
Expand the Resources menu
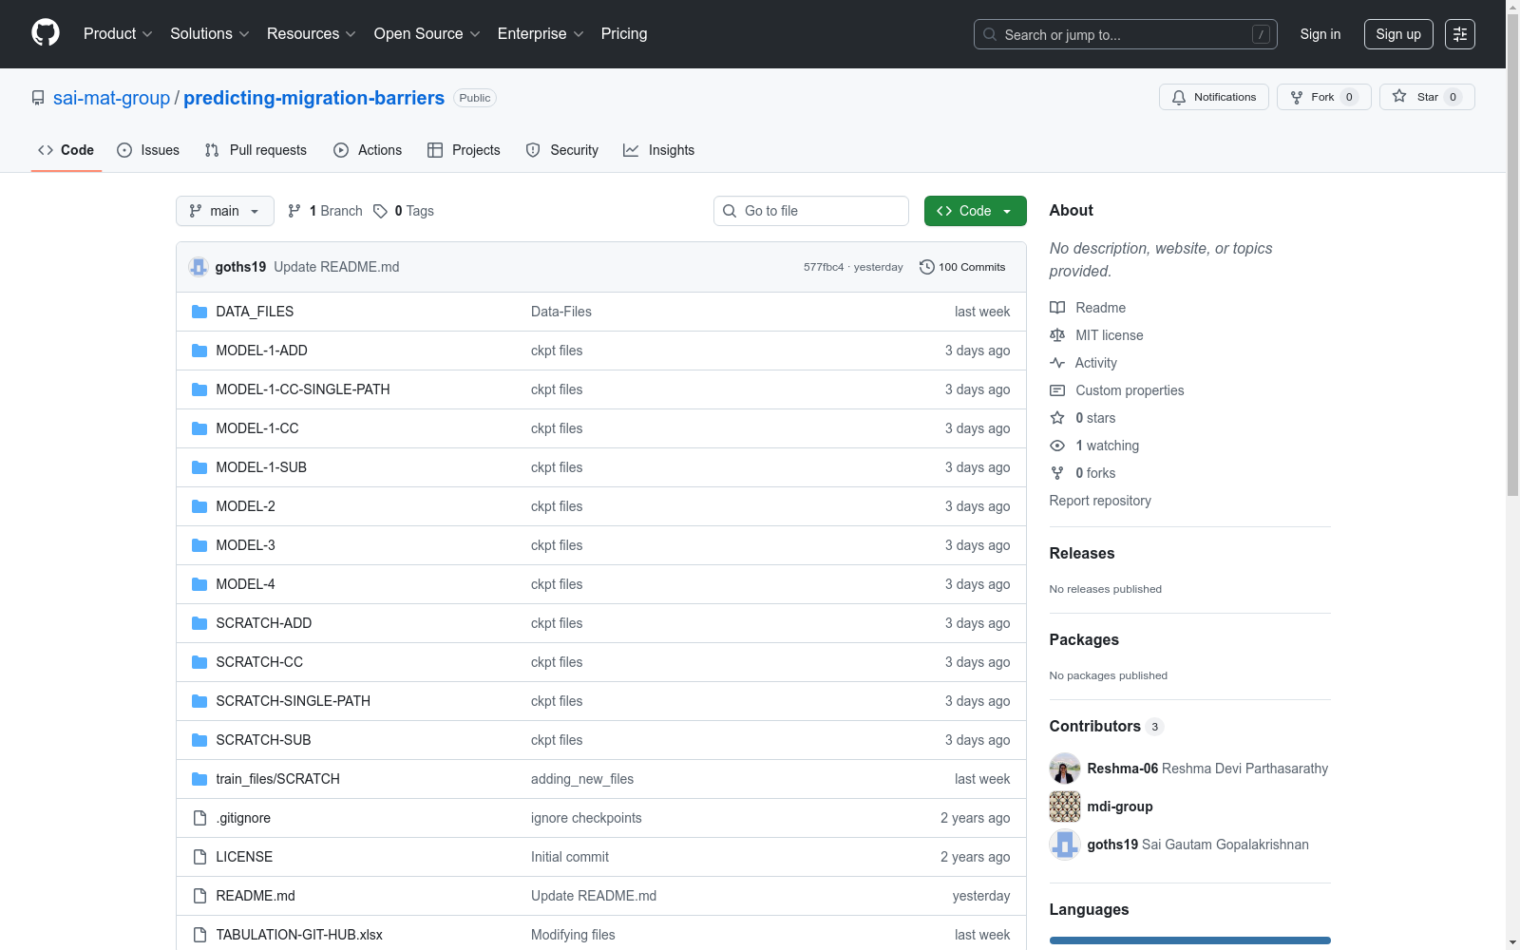click(x=312, y=33)
